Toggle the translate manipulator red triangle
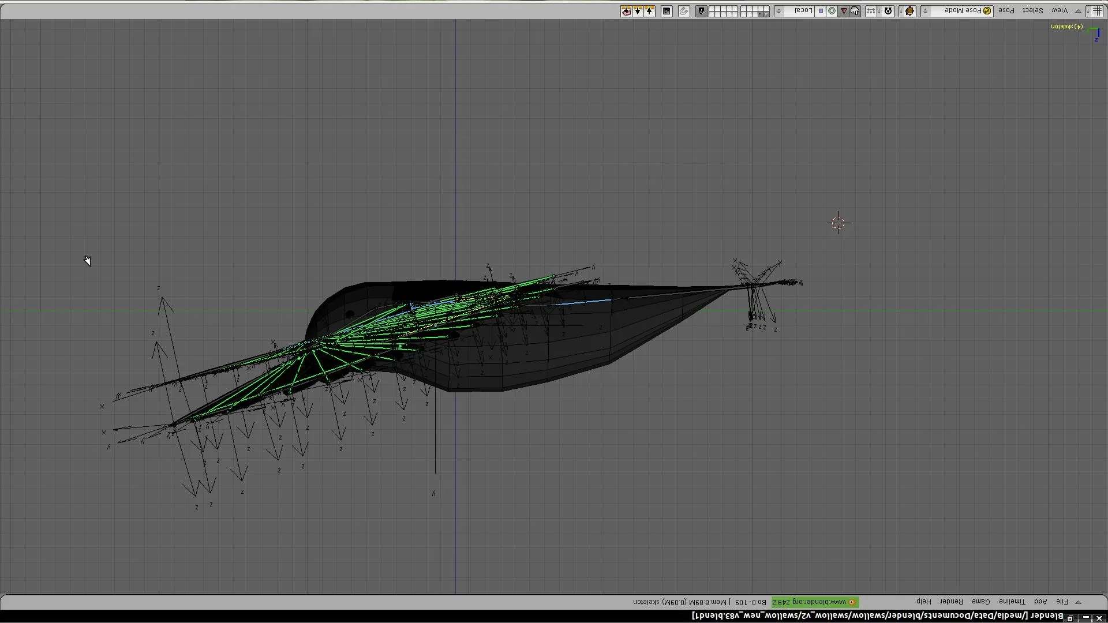Image resolution: width=1108 pixels, height=623 pixels. pyautogui.click(x=844, y=11)
